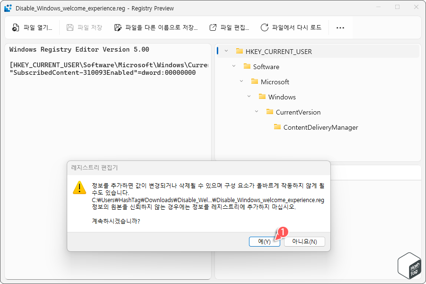426x284 pixels.
Task: Click the Software folder icon in tree
Action: tap(247, 66)
